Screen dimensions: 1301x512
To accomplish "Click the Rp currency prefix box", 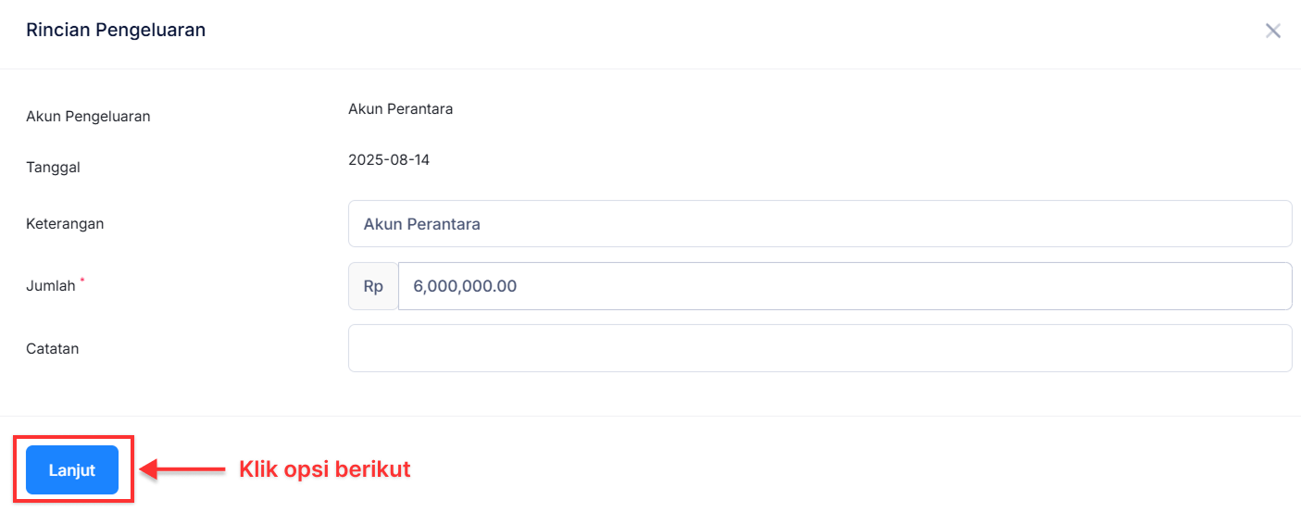I will pos(373,286).
